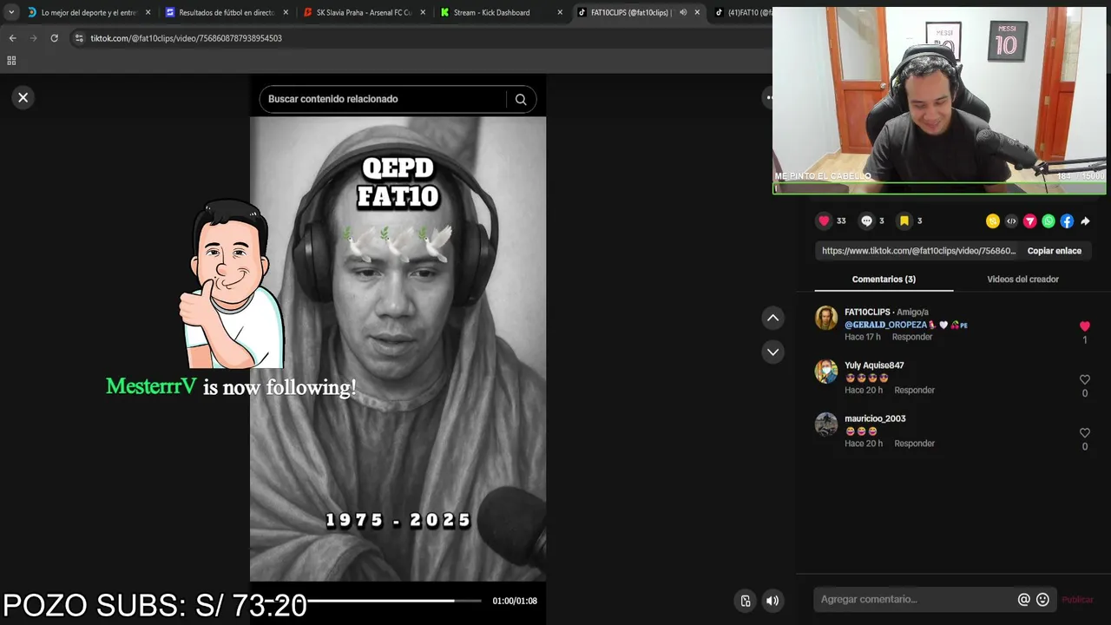Screen dimensions: 1111x625
Task: Open the Lo mejor del deporte browser tab
Action: click(89, 12)
